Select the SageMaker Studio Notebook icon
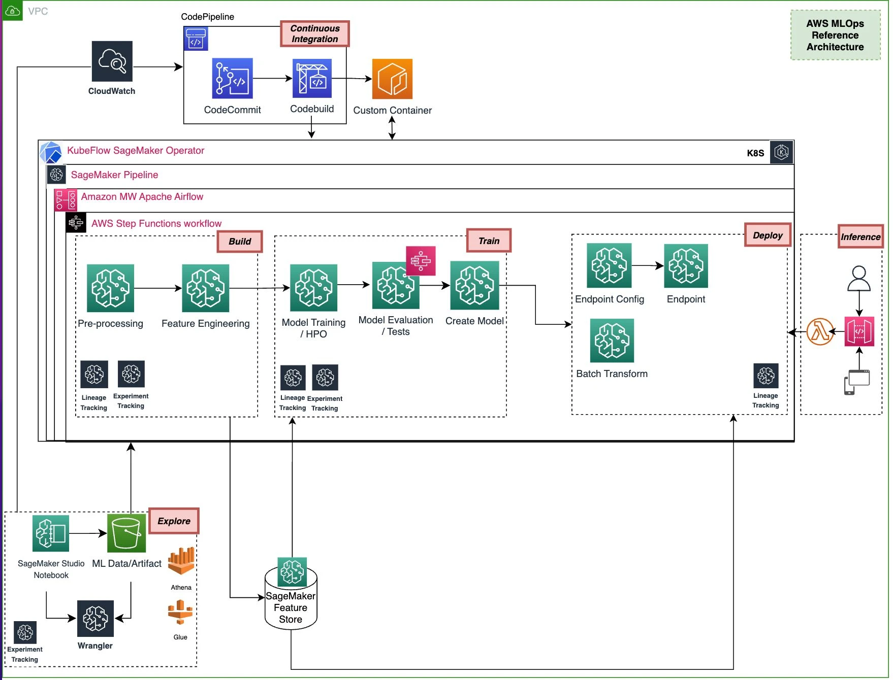 click(x=51, y=533)
